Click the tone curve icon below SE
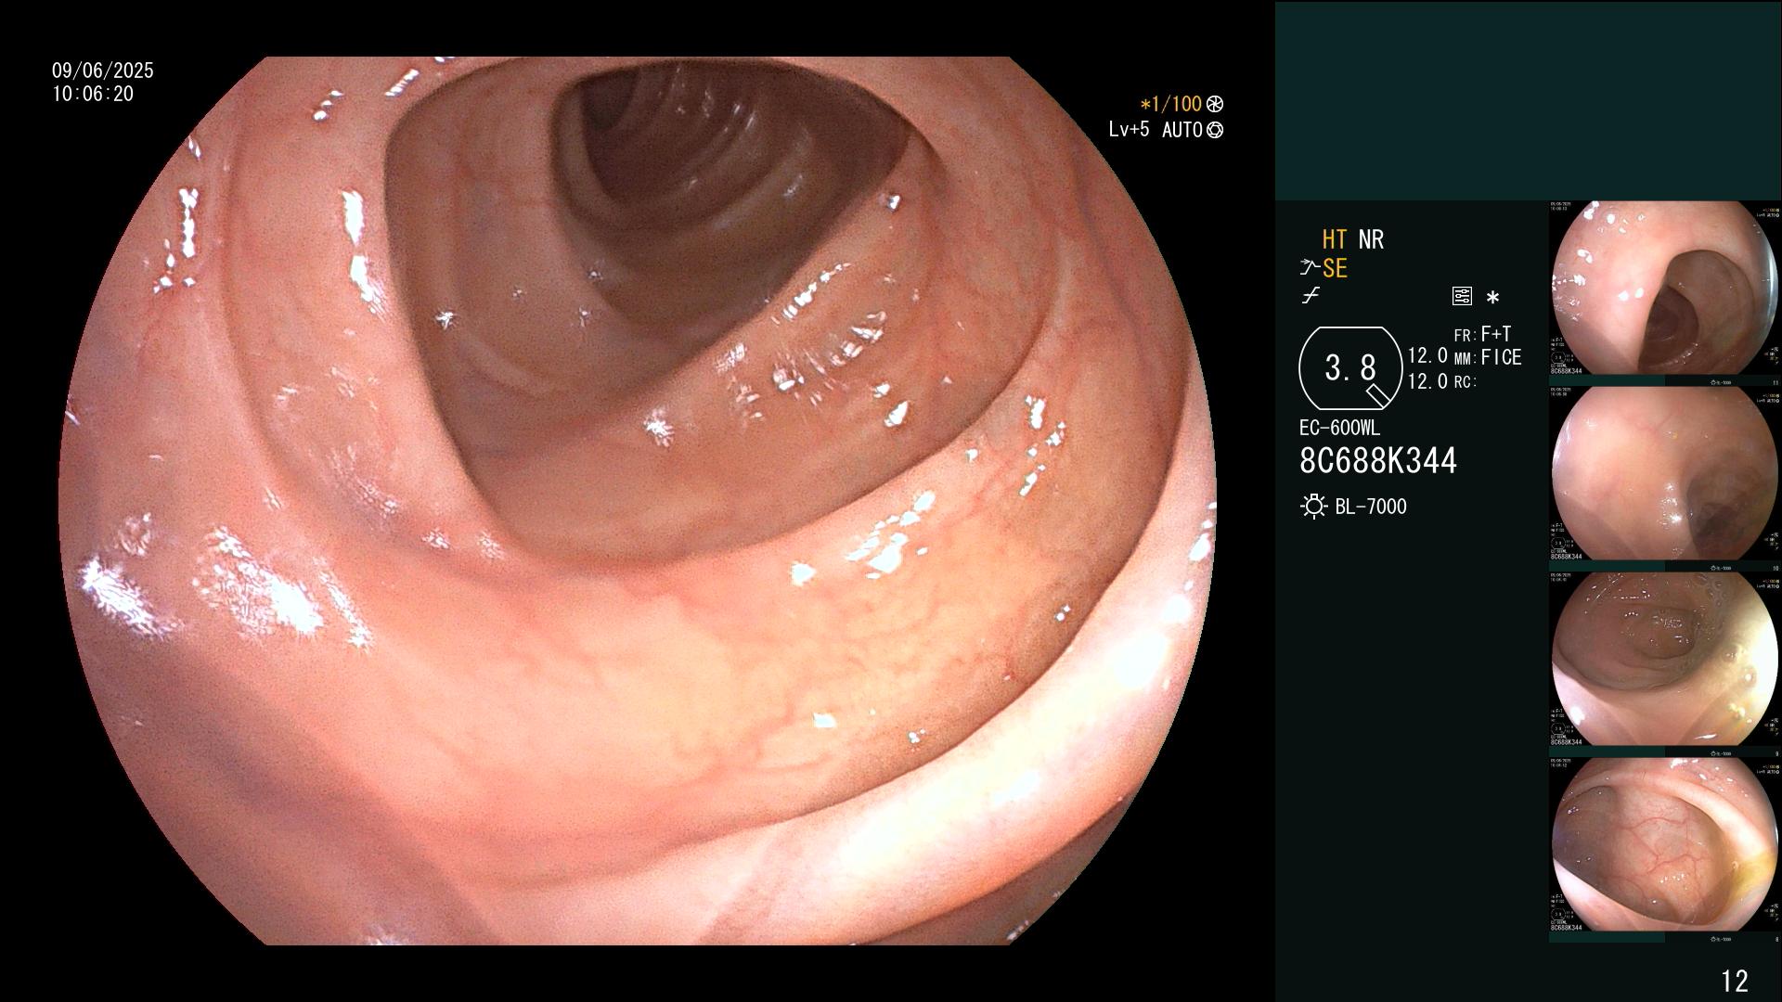Screen dimensions: 1782x1002 (x=1311, y=297)
